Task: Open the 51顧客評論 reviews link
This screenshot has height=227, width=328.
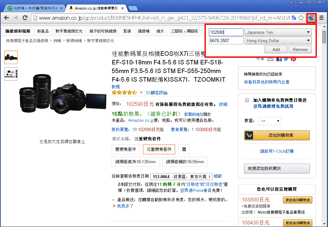Action: [x=157, y=93]
